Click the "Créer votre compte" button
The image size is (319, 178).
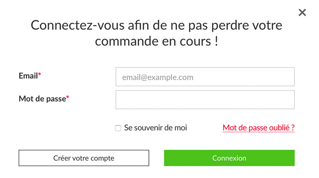pyautogui.click(x=84, y=158)
